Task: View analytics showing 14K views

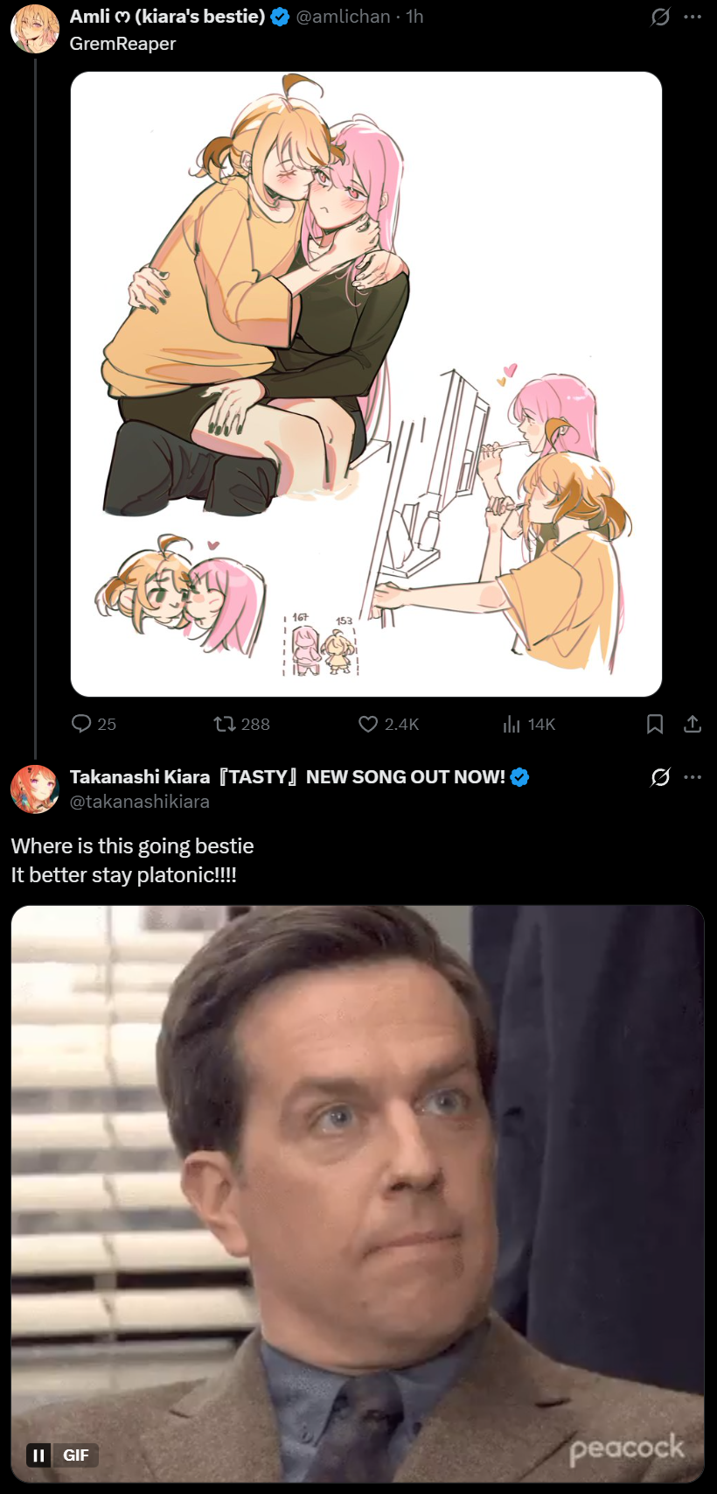Action: pos(529,724)
